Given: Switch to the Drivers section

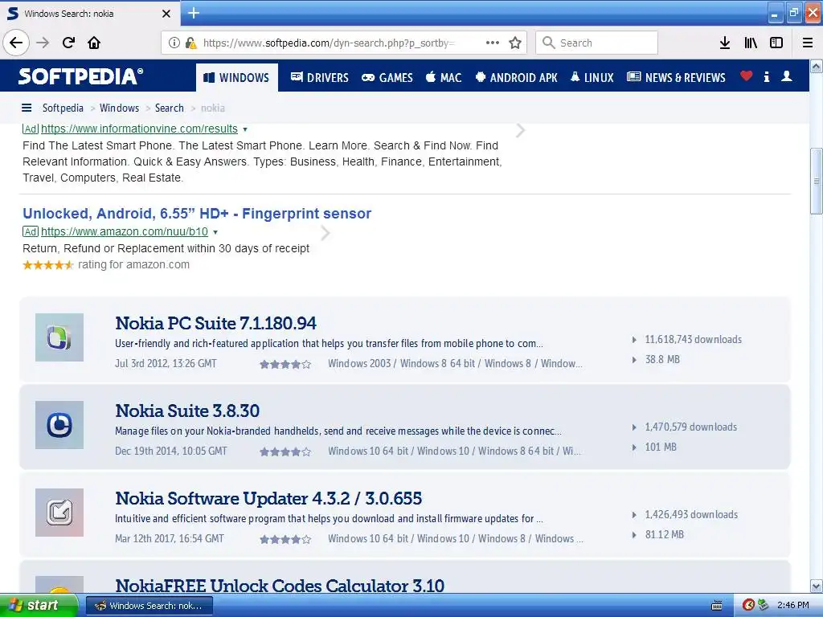Looking at the screenshot, I should click(320, 78).
